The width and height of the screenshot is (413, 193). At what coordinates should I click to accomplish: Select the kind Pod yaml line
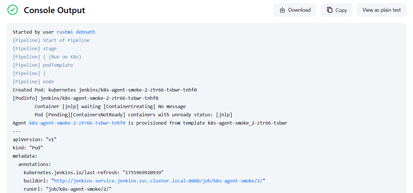28,147
